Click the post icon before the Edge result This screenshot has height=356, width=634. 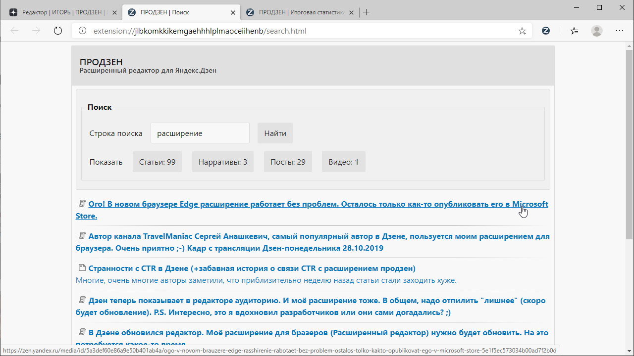(82, 203)
